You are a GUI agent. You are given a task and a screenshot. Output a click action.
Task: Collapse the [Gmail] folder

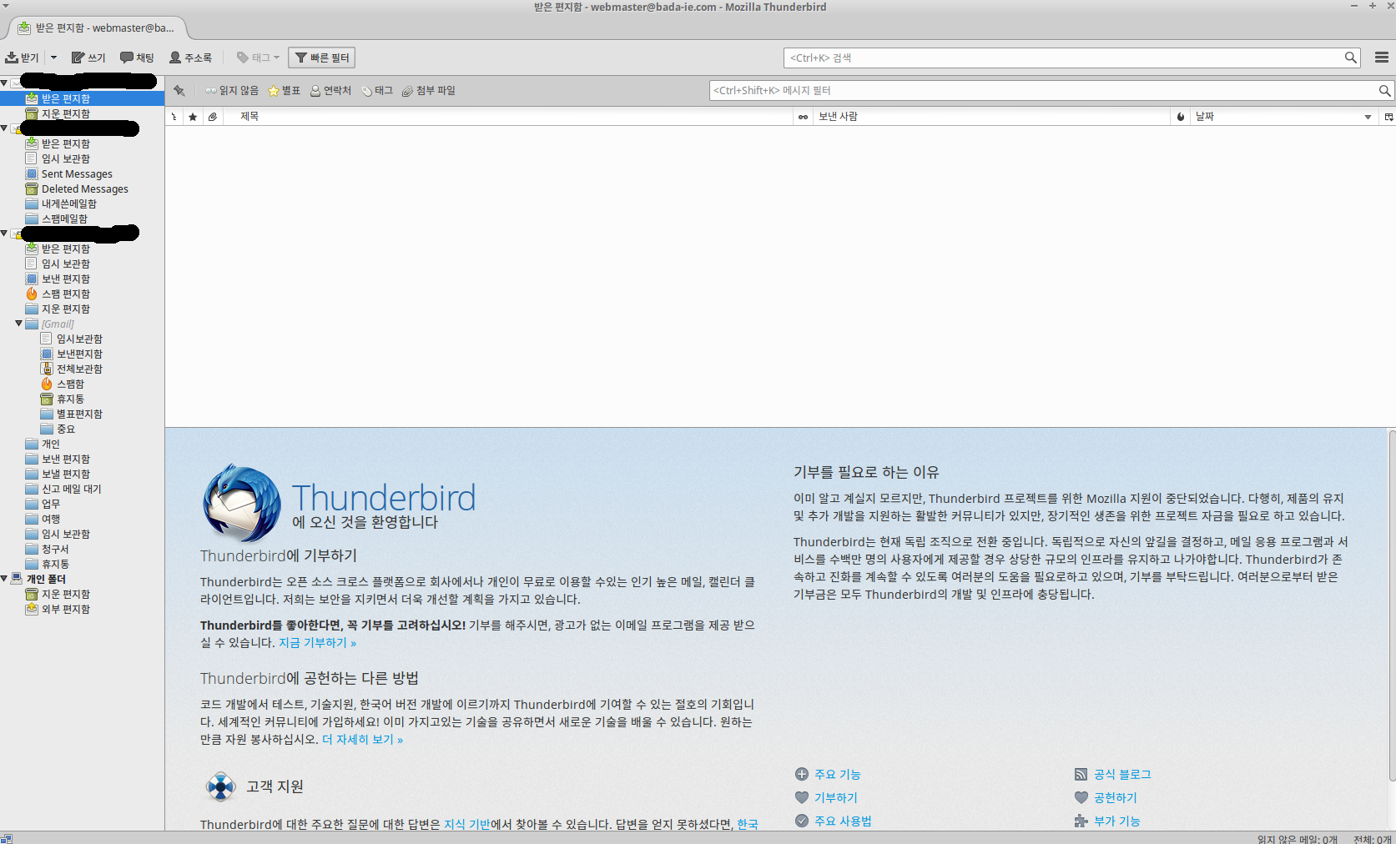click(x=19, y=324)
